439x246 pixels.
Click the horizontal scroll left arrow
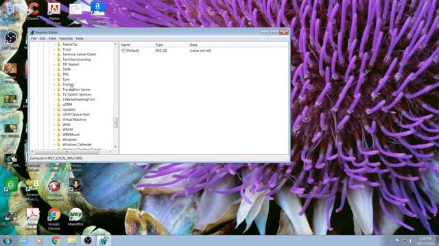tap(32, 152)
